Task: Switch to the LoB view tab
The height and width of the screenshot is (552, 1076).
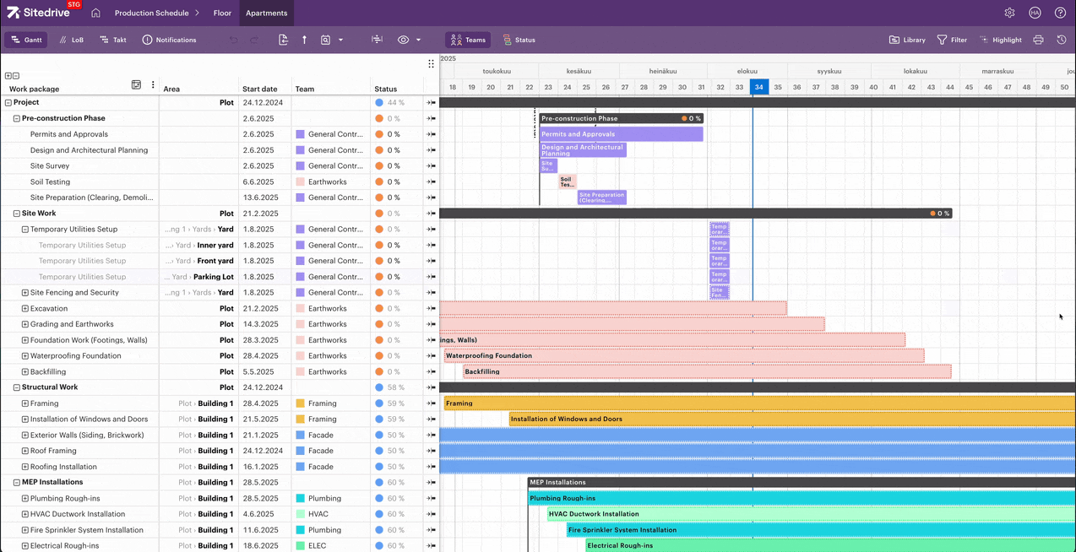Action: [71, 40]
